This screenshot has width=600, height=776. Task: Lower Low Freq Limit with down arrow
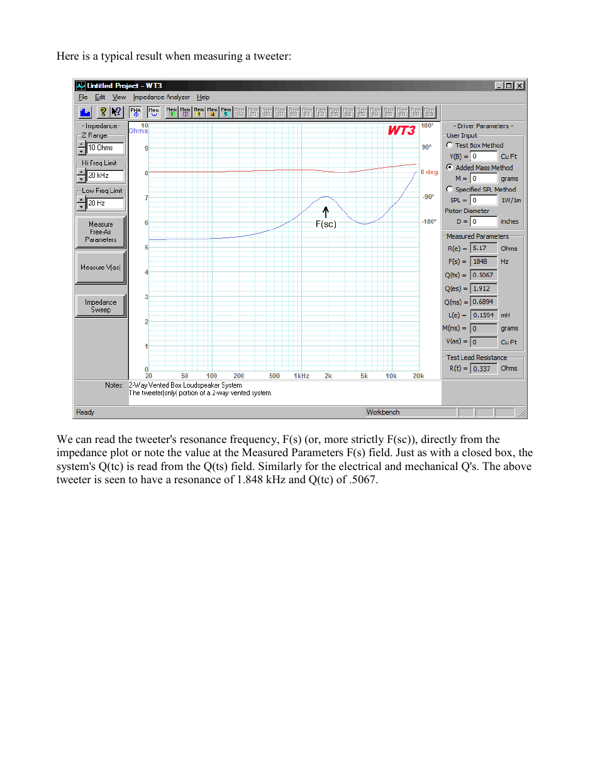81,207
